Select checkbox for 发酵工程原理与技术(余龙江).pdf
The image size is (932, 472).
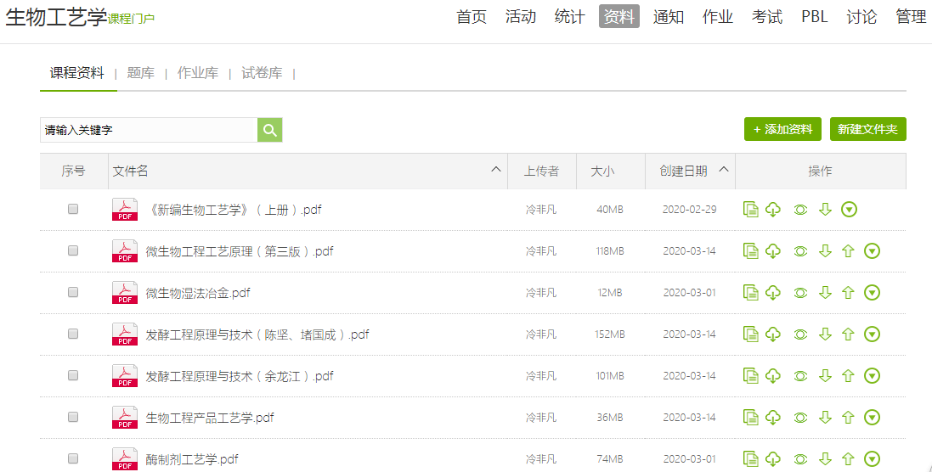[73, 375]
